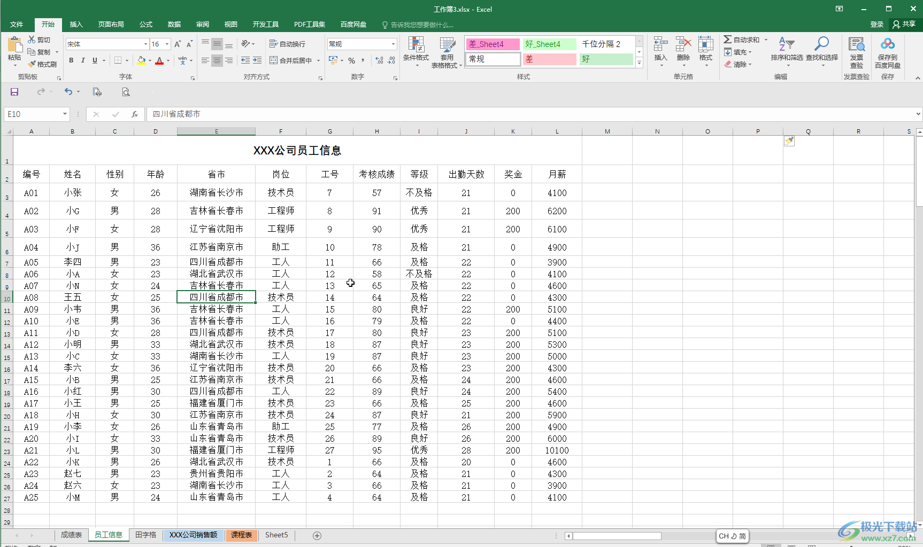
Task: Click the Share button
Action: [x=904, y=25]
